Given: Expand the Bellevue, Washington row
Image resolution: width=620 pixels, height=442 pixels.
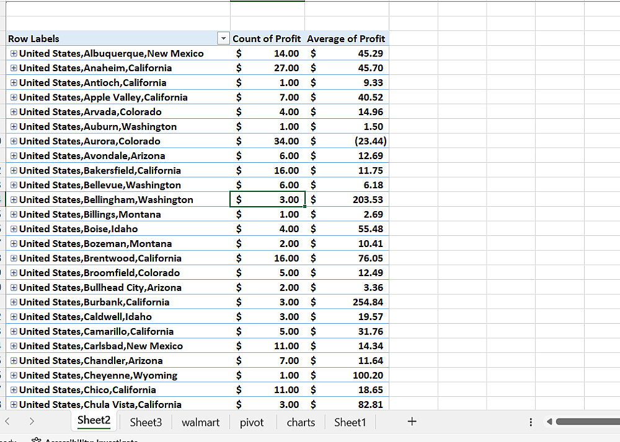Looking at the screenshot, I should 14,185.
